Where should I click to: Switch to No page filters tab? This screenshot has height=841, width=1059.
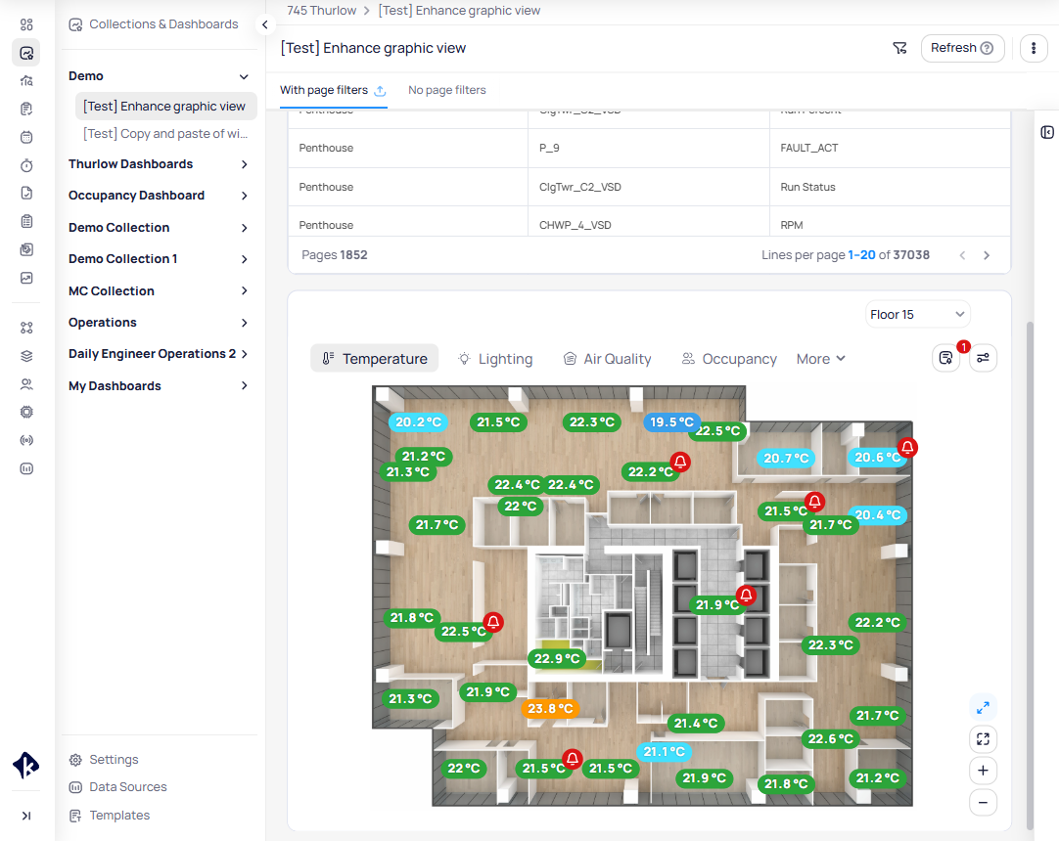(447, 90)
